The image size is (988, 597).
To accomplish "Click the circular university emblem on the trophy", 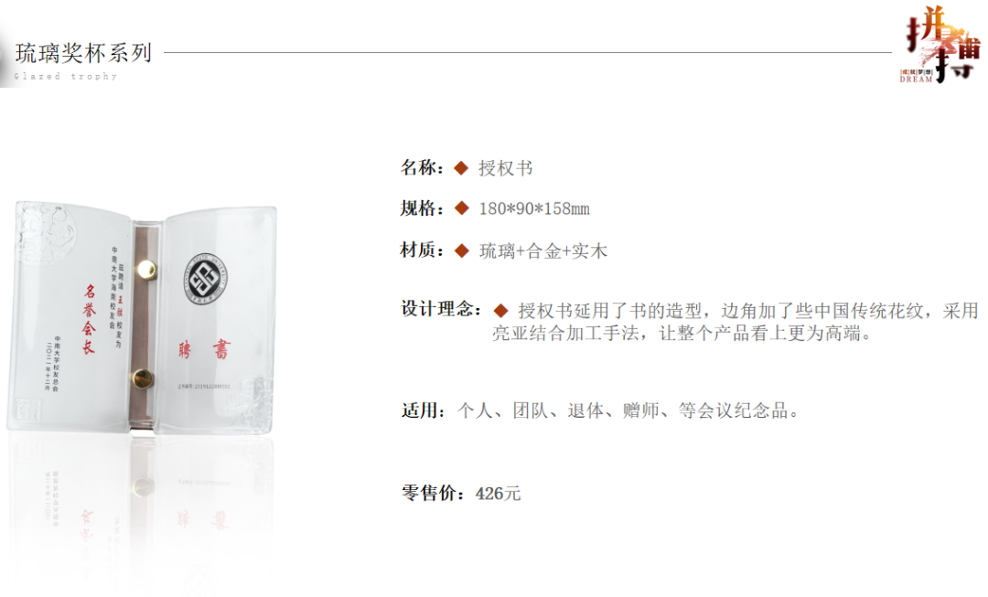I will [x=205, y=278].
